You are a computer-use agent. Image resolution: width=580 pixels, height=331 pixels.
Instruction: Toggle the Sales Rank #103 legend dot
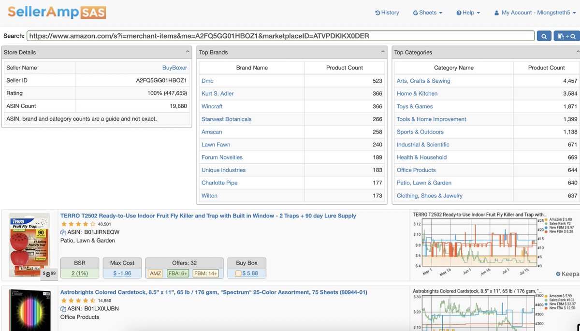547,300
